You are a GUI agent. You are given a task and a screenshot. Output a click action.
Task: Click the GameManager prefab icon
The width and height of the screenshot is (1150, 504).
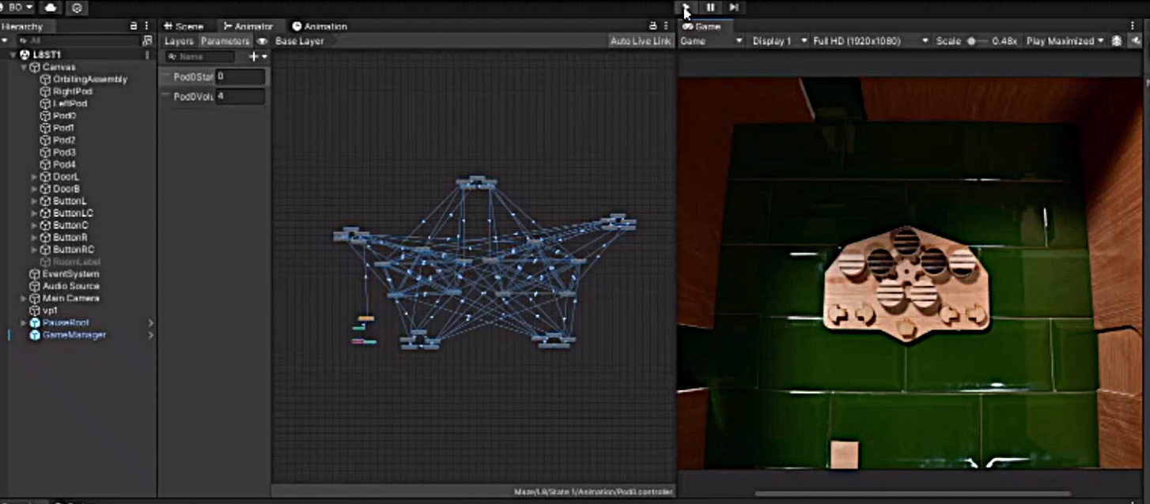coord(35,335)
